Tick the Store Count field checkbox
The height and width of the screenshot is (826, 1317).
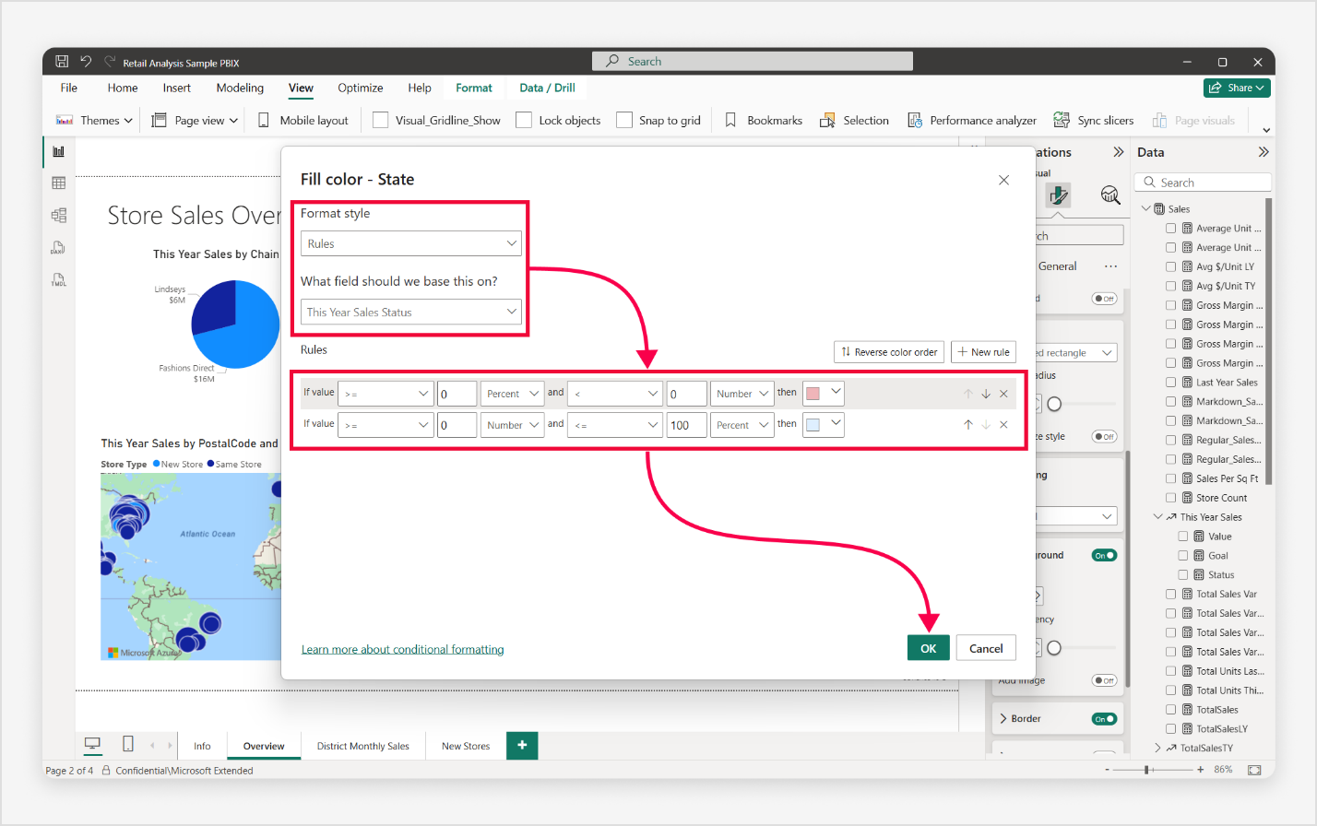[x=1171, y=498]
